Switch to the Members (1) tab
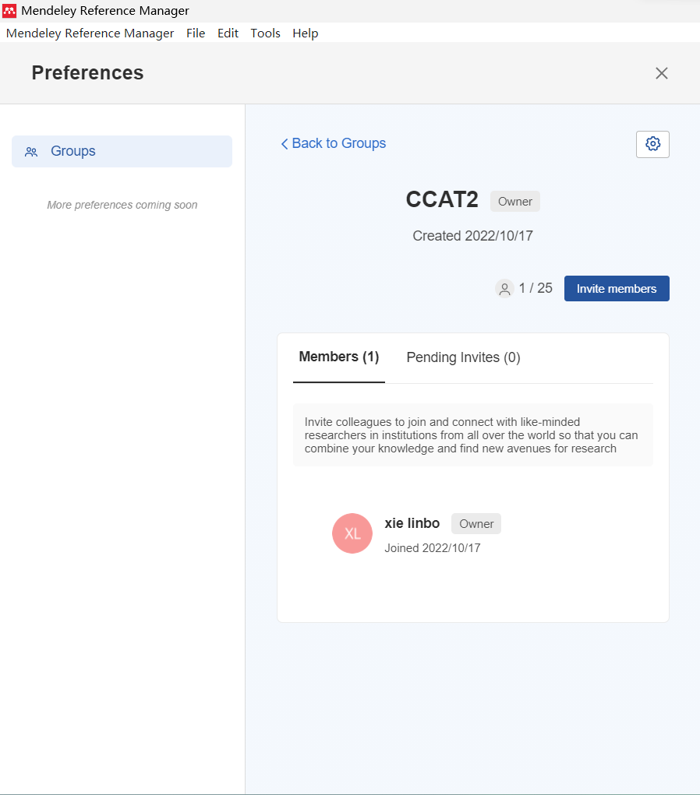 [x=339, y=357]
